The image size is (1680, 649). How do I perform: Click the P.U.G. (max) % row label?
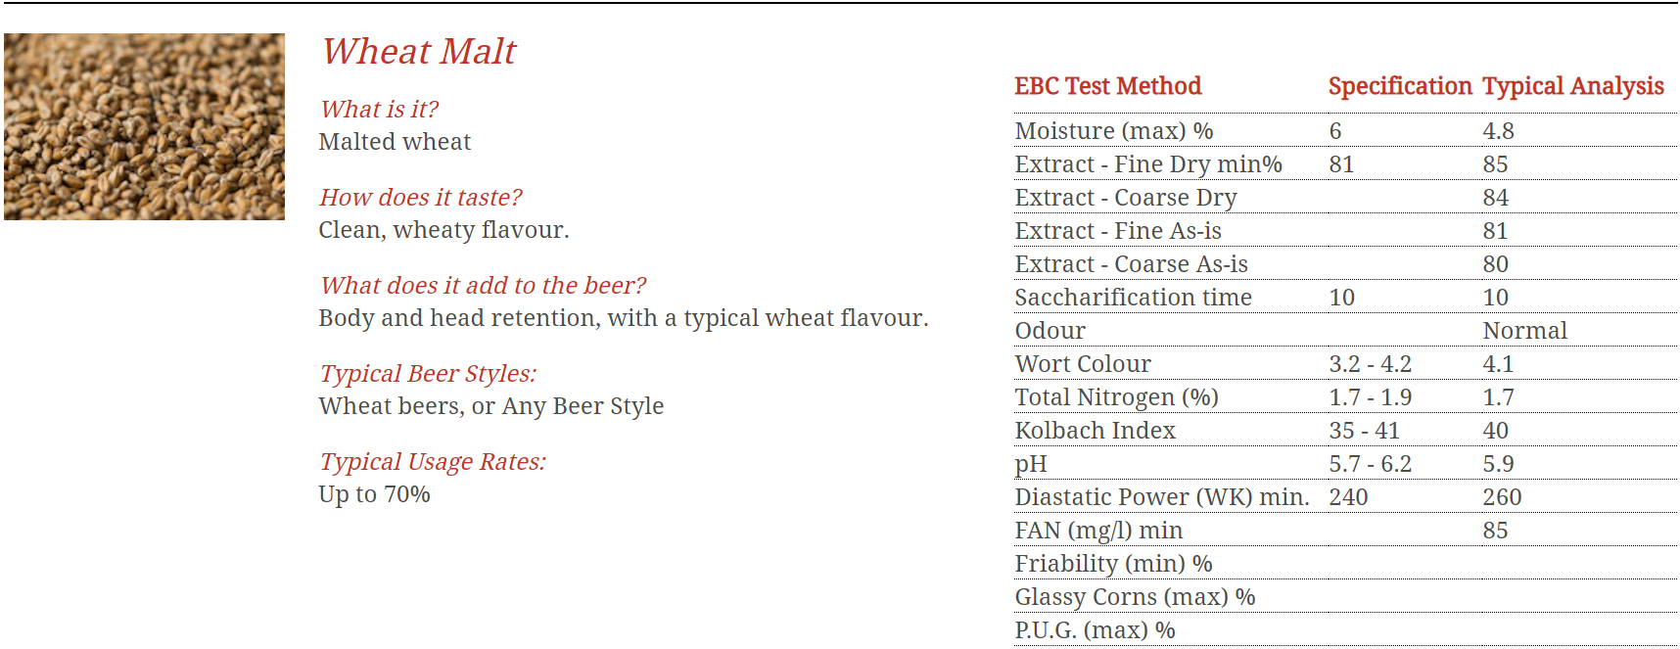pyautogui.click(x=1095, y=630)
